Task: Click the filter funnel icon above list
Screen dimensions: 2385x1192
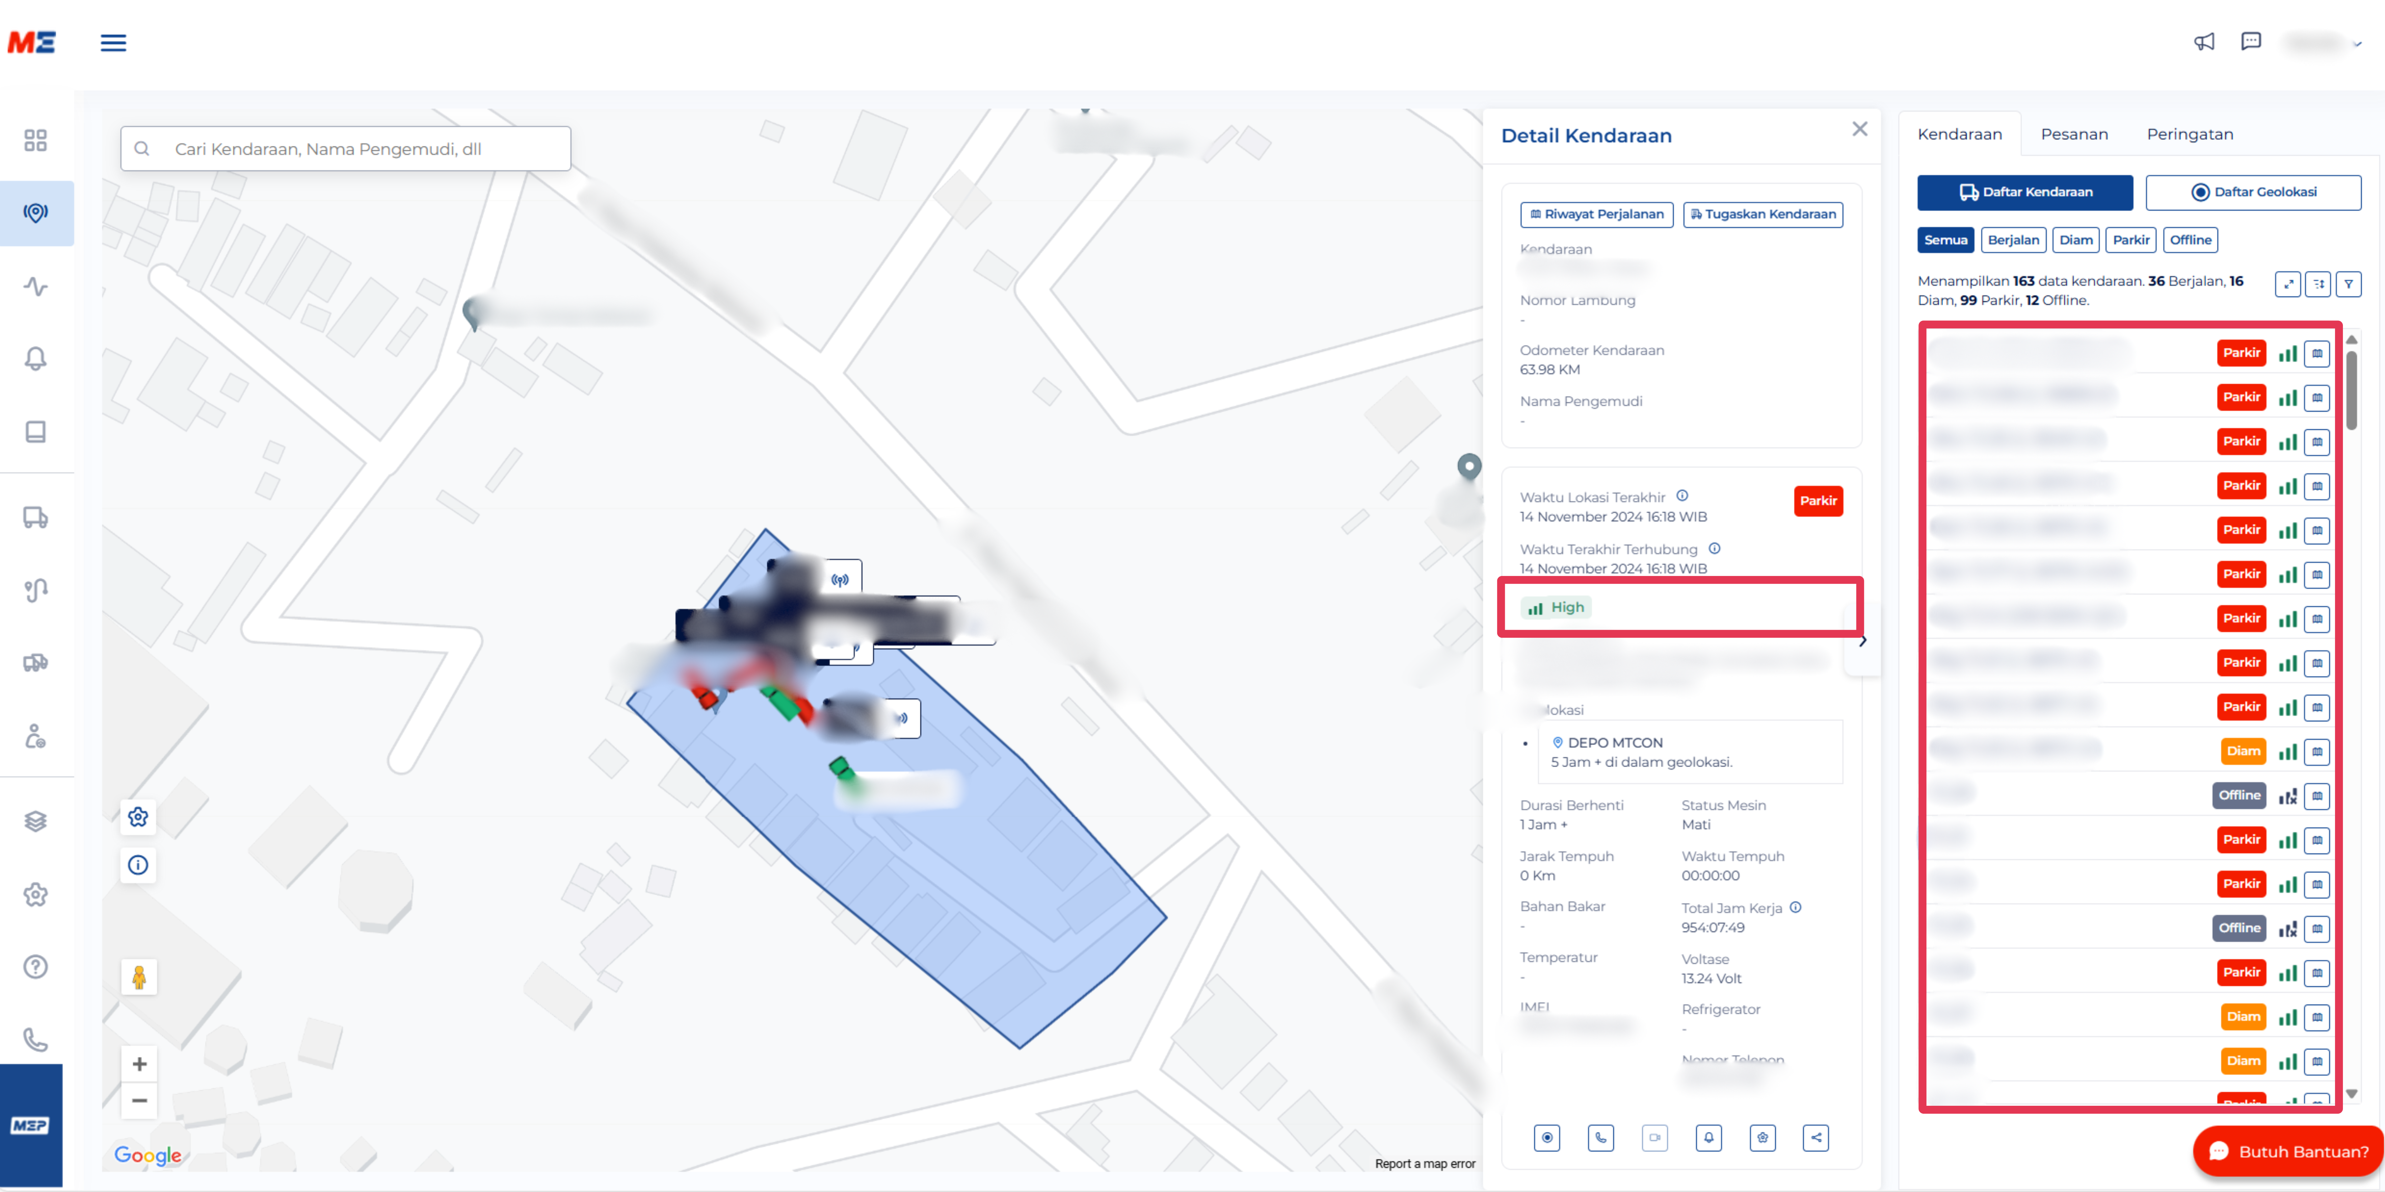Action: click(2349, 284)
